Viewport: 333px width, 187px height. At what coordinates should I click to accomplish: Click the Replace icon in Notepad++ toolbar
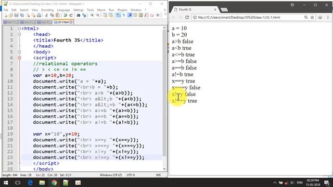(x=84, y=15)
